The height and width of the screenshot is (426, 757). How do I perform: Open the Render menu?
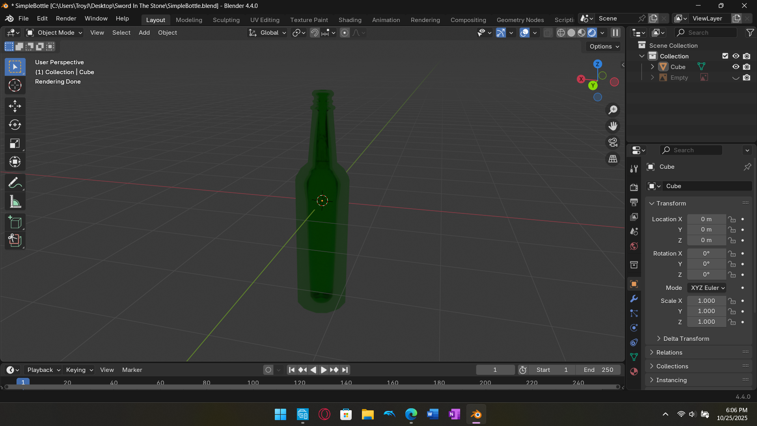pos(66,19)
